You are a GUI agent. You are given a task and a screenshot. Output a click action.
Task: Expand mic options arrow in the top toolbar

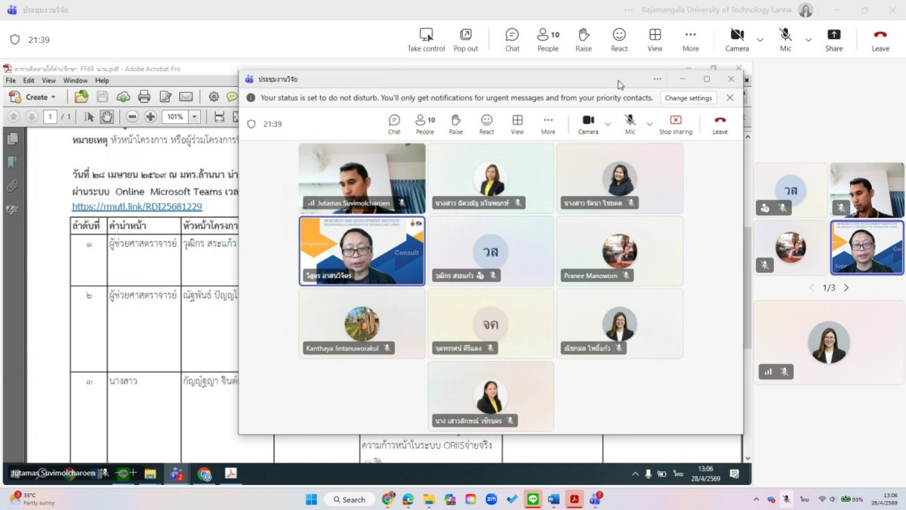(808, 40)
